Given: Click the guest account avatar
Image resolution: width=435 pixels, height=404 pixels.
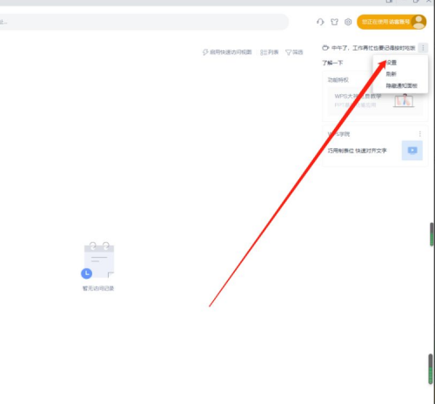Looking at the screenshot, I should 418,22.
